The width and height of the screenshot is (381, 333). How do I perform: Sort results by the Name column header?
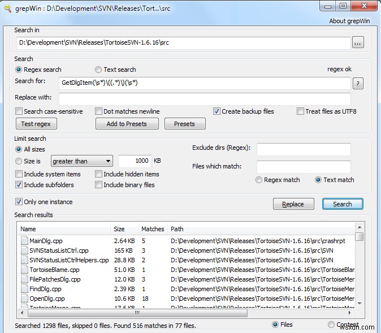tap(64, 229)
